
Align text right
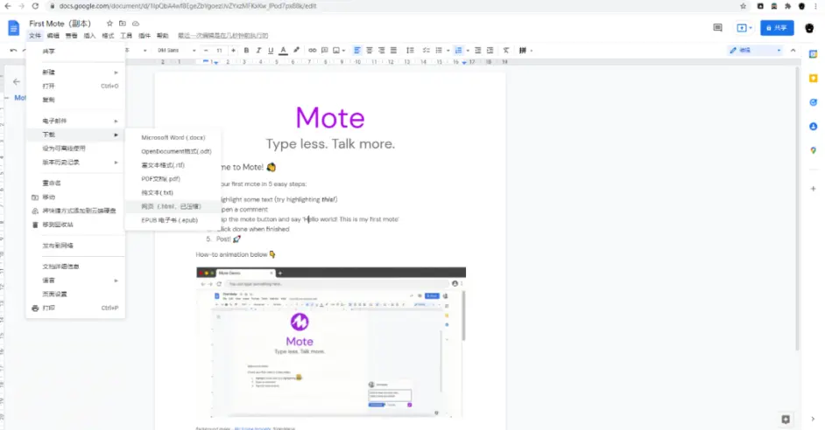(382, 51)
